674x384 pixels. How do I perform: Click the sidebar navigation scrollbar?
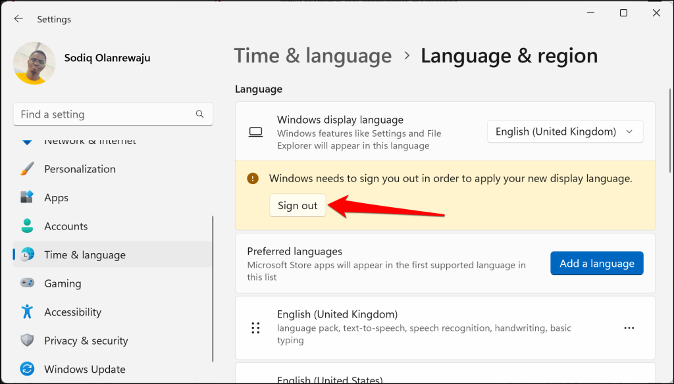point(213,289)
